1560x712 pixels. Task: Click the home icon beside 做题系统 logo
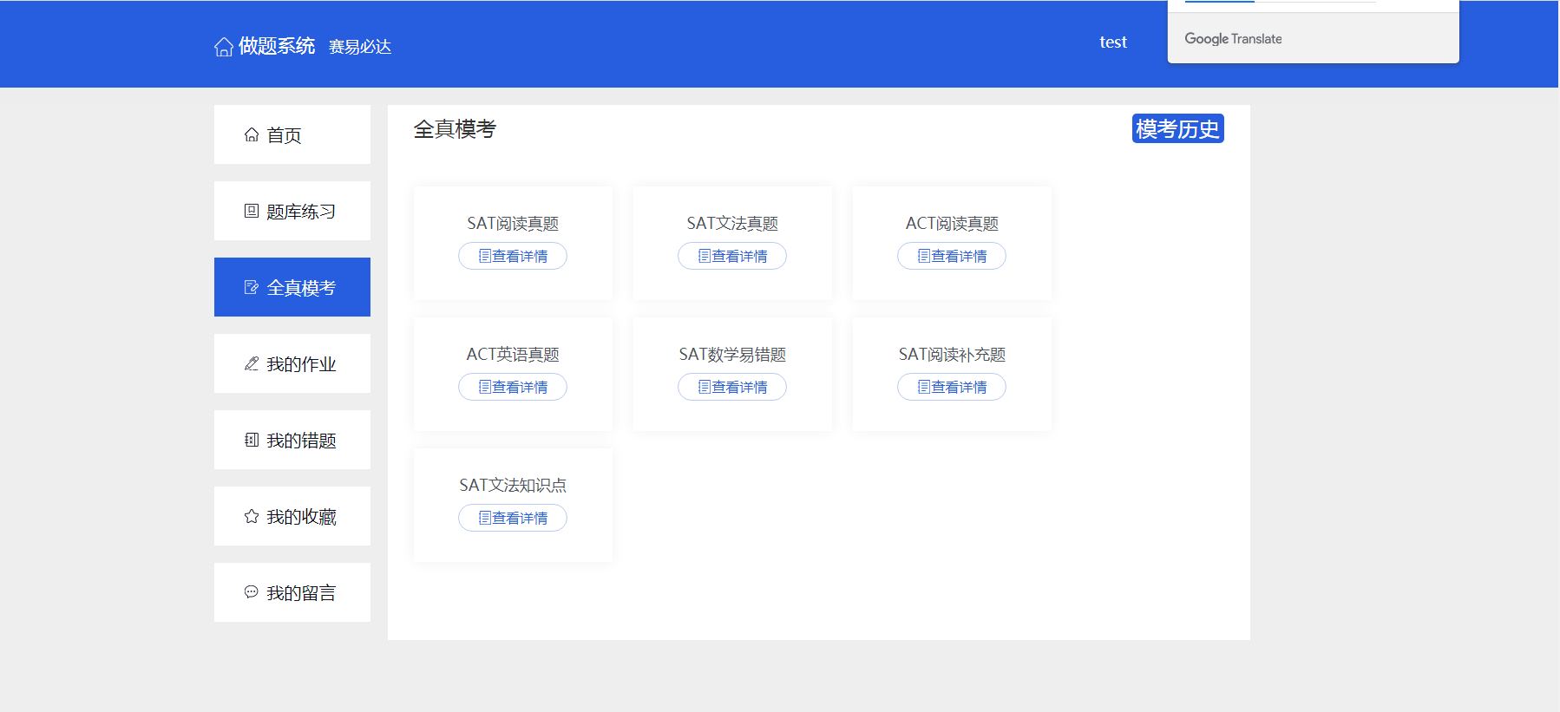pyautogui.click(x=223, y=47)
